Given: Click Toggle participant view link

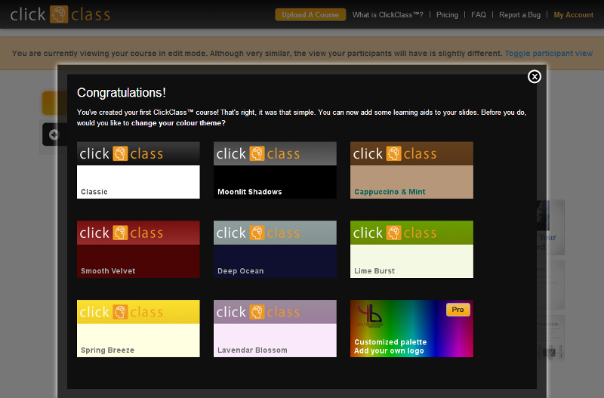Looking at the screenshot, I should 549,53.
